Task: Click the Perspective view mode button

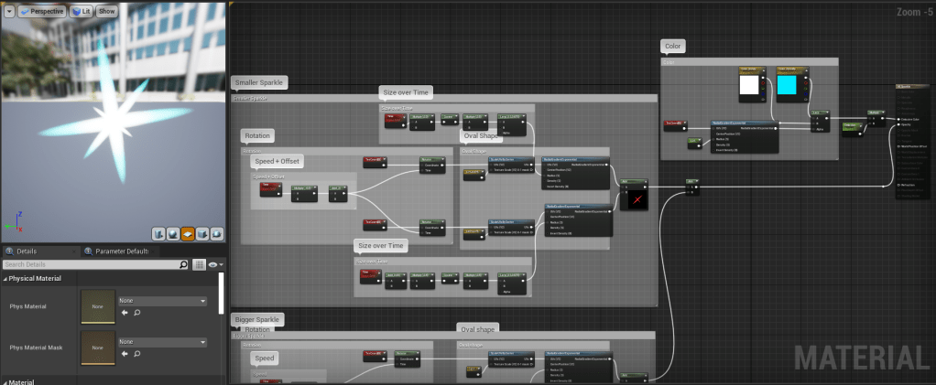Action: 42,10
